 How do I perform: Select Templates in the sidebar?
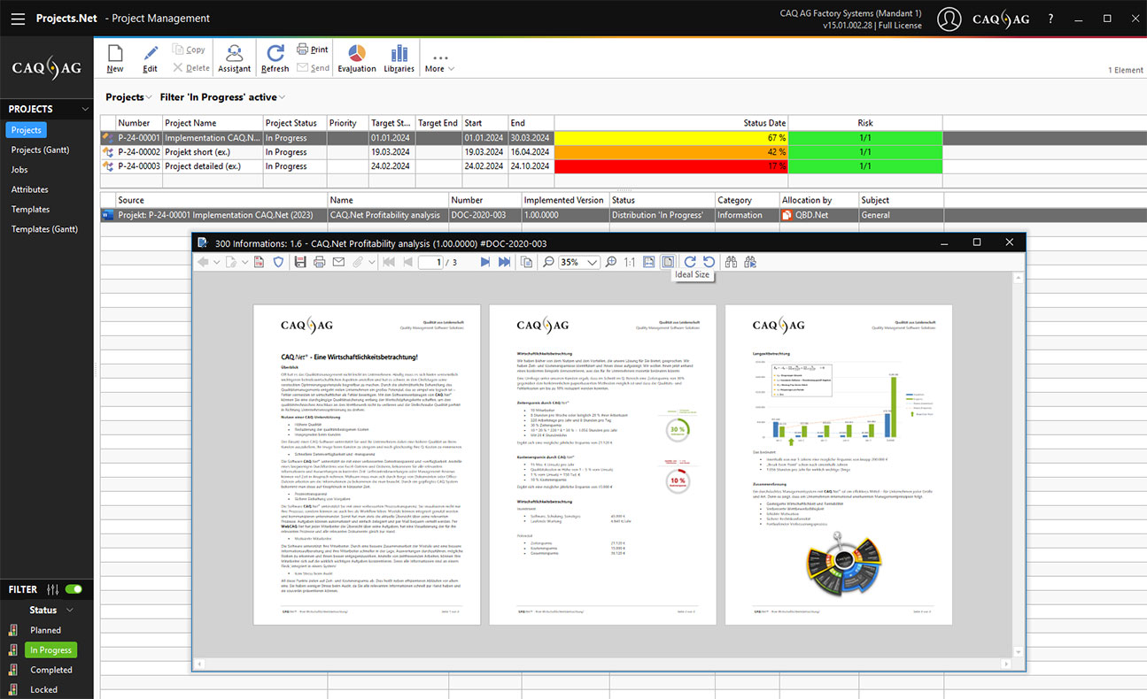pyautogui.click(x=30, y=210)
